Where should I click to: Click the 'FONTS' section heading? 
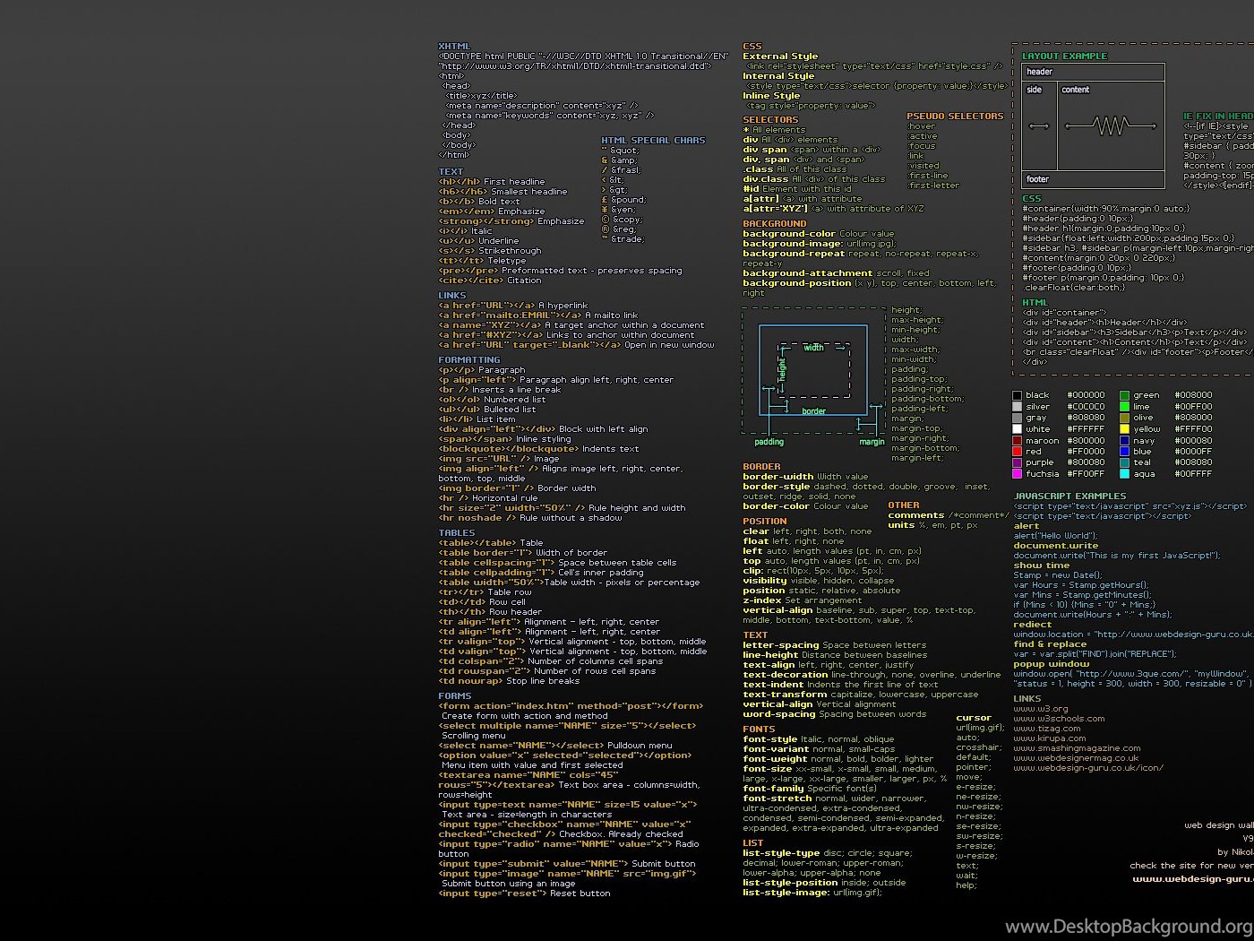759,729
